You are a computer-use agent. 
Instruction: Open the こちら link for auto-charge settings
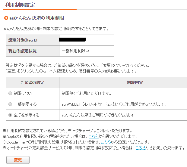coord(141,148)
